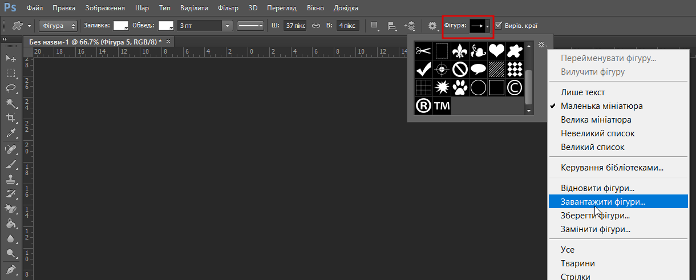This screenshot has height=280, width=696.
Task: Select the Lasso tool
Action: coord(10,88)
